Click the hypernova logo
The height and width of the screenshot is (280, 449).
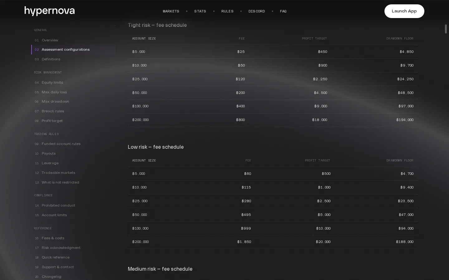(50, 11)
